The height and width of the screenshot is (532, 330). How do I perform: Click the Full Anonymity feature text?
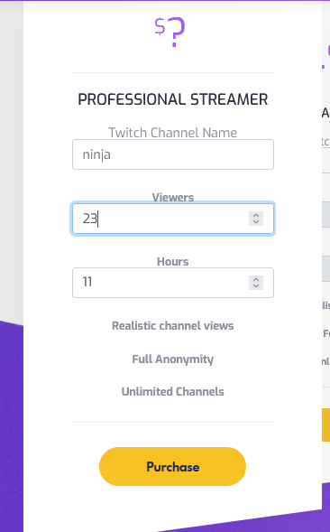[173, 359]
